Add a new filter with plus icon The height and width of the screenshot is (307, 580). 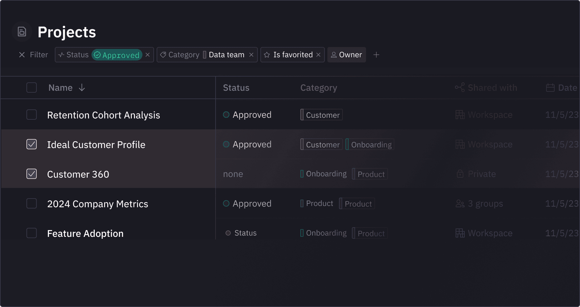(376, 55)
